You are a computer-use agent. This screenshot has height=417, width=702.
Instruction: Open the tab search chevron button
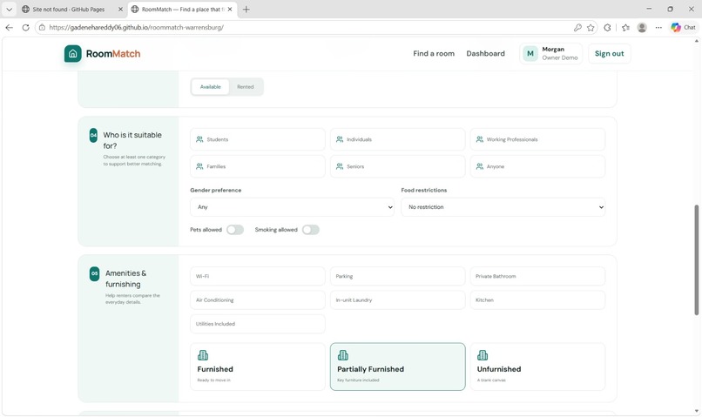[x=9, y=9]
